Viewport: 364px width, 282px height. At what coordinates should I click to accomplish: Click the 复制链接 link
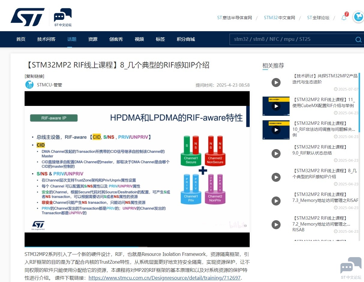35,76
